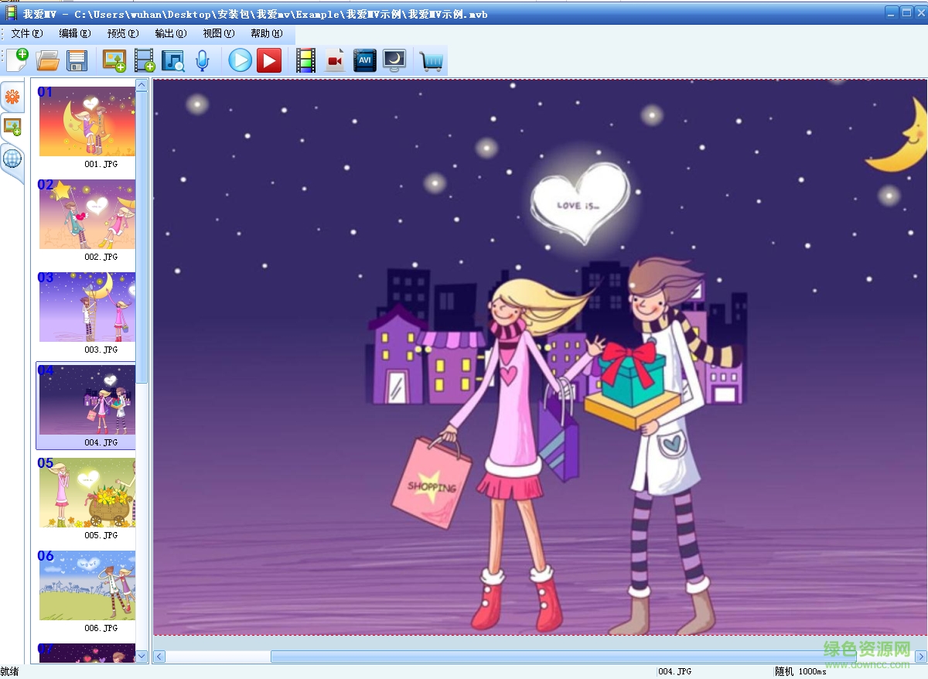928x679 pixels.
Task: Open the music search icon
Action: pyautogui.click(x=172, y=60)
